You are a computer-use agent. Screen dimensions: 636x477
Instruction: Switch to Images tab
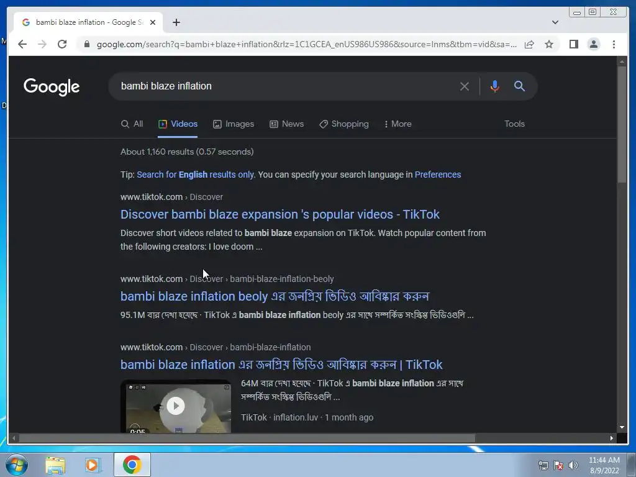click(234, 124)
